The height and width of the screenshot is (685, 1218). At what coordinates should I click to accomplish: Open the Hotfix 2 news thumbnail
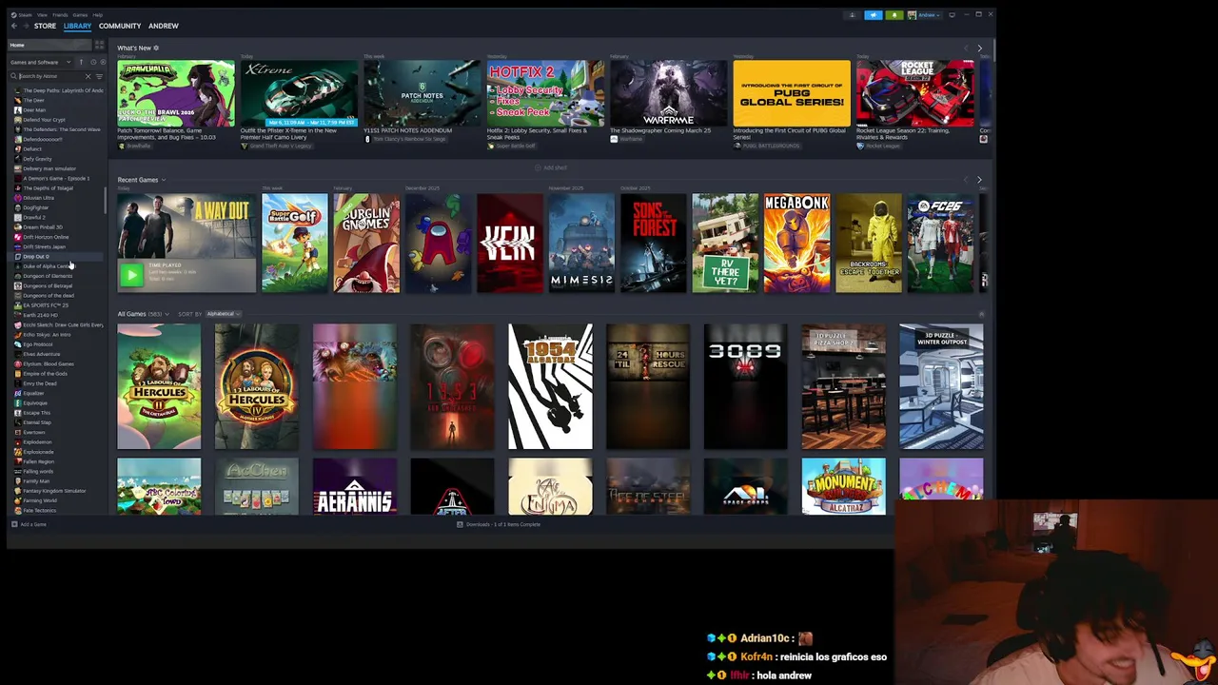tap(545, 93)
